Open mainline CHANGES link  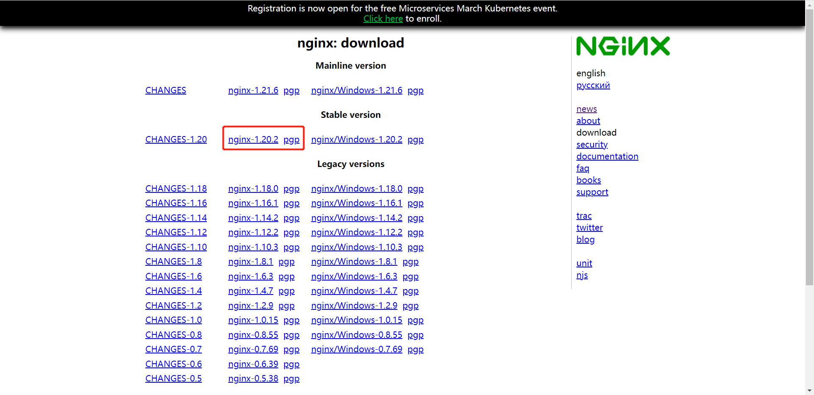tap(166, 90)
